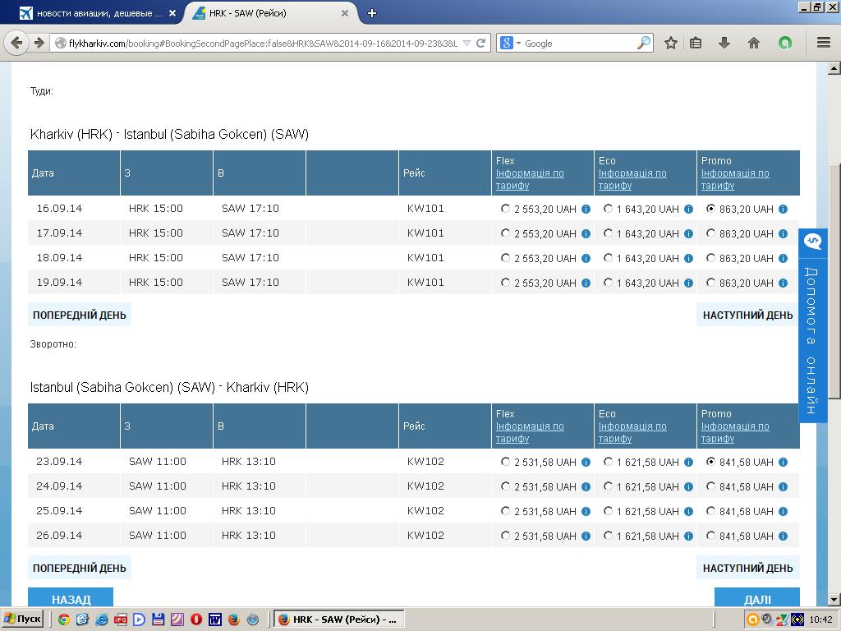
Task: Open the Firefox hamburger menu
Action: coord(824,43)
